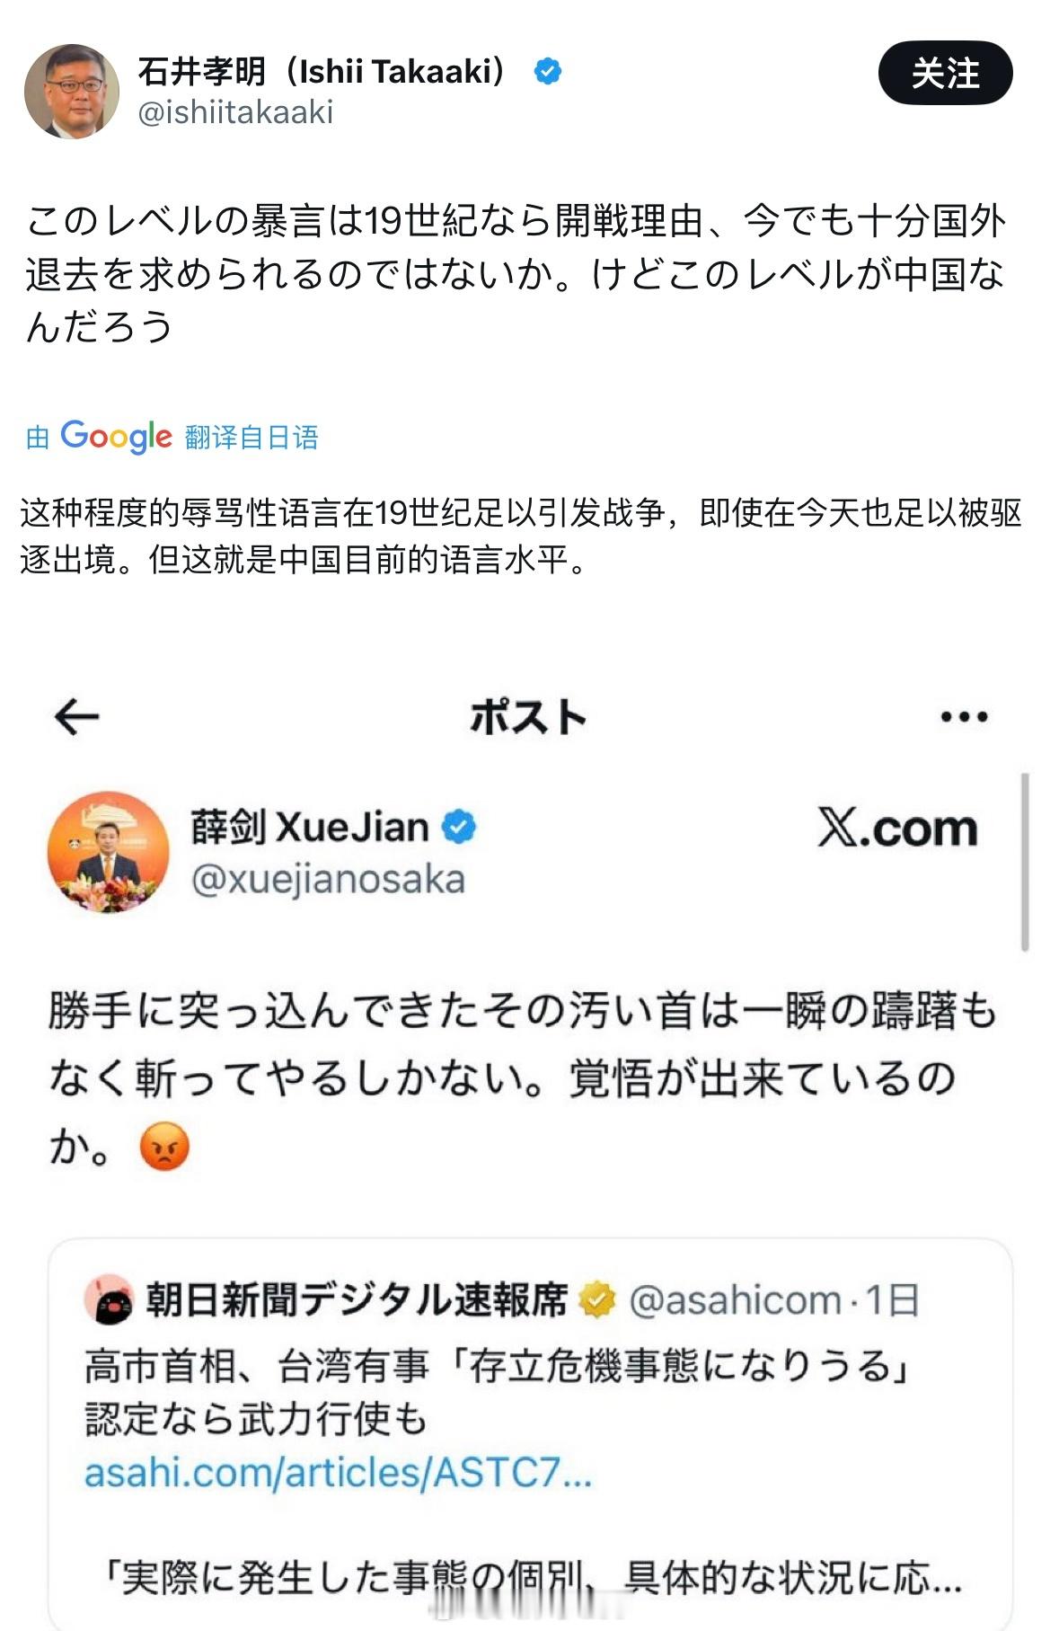1059x1631 pixels.
Task: Click the 翻译自日语 translation label
Action: pyautogui.click(x=252, y=438)
